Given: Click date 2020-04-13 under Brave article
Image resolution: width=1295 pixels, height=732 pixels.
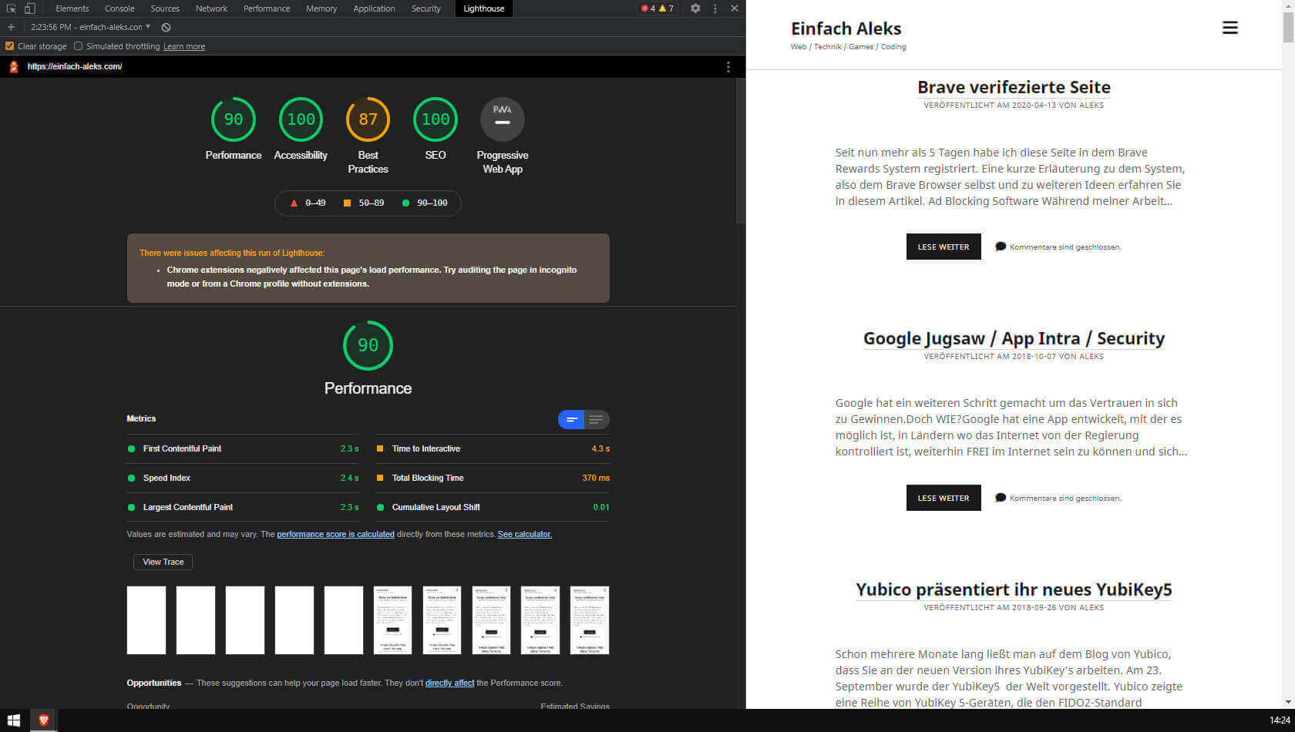Looking at the screenshot, I should click(1033, 106).
